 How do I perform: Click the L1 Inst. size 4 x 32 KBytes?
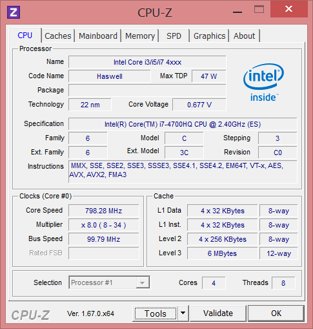[223, 225]
